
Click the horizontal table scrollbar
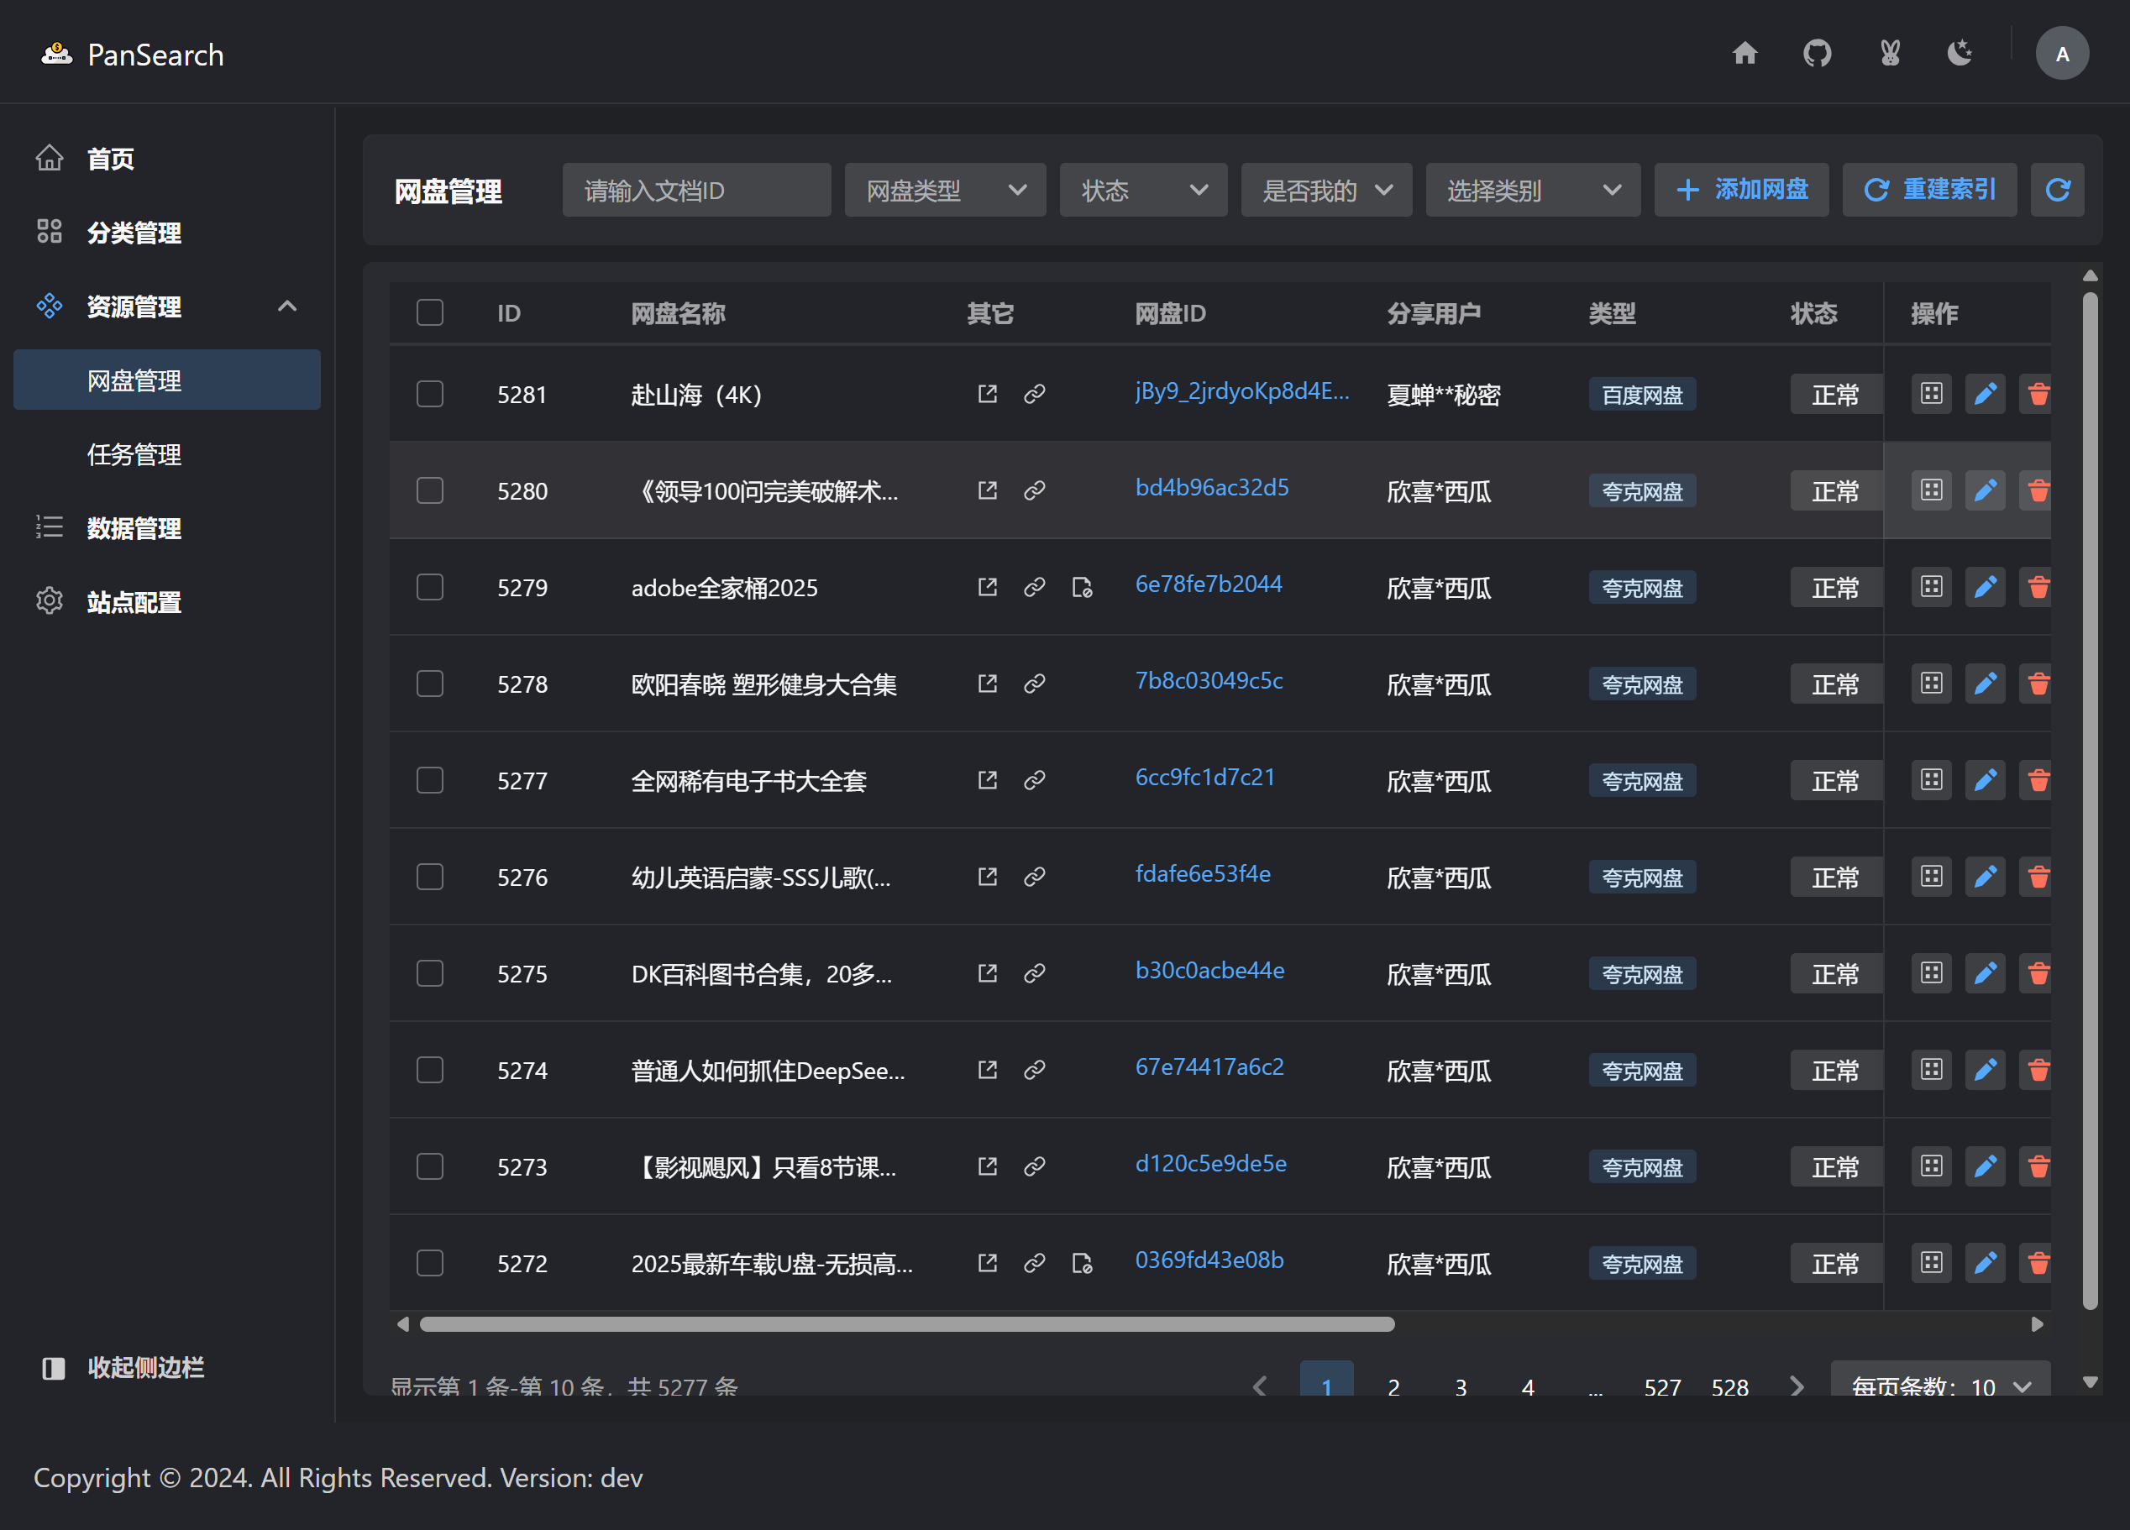coord(906,1324)
